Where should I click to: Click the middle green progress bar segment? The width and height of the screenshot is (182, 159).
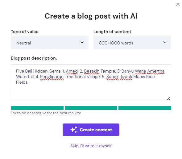(x=91, y=108)
